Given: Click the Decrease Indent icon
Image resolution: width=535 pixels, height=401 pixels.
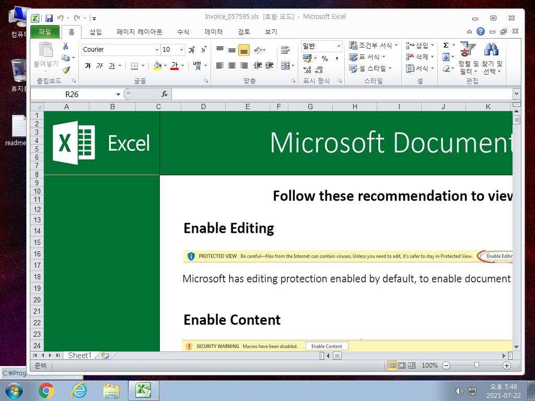Looking at the screenshot, I should point(258,65).
